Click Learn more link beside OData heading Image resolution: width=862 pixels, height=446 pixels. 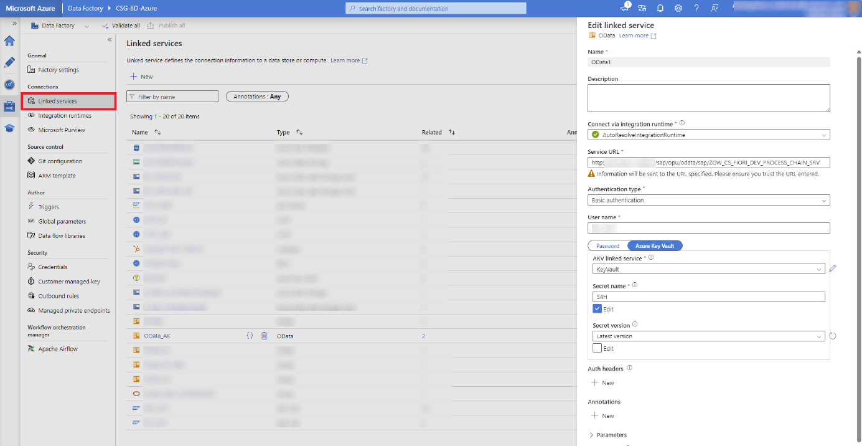coord(637,36)
